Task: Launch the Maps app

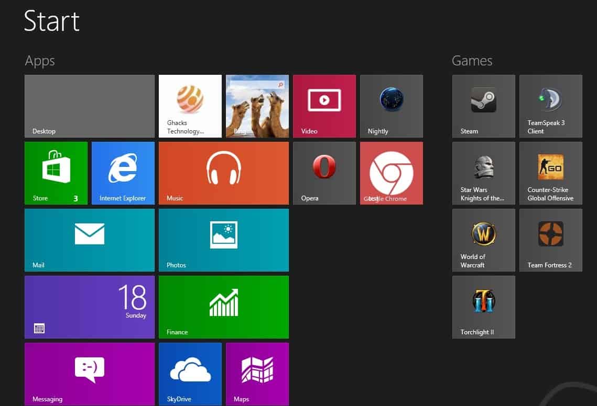Action: point(256,374)
